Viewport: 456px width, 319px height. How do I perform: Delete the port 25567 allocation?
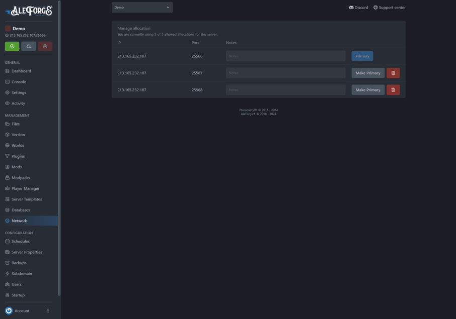pos(393,73)
